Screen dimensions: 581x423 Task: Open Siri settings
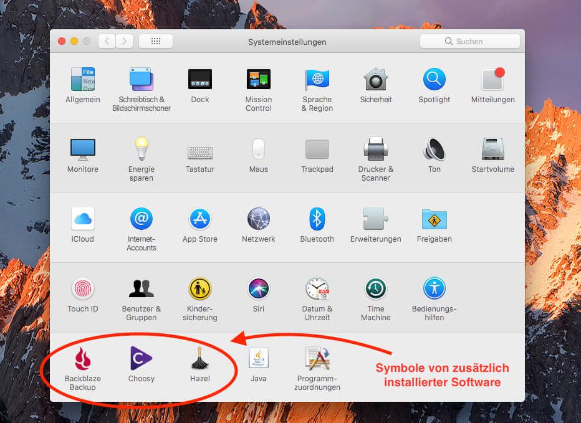pos(259,288)
